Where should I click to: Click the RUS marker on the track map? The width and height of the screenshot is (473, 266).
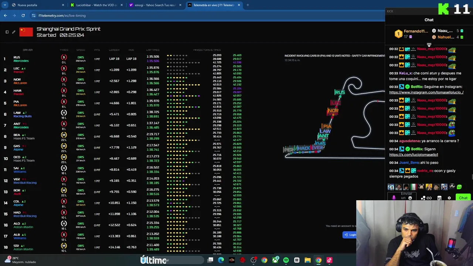coord(340,92)
